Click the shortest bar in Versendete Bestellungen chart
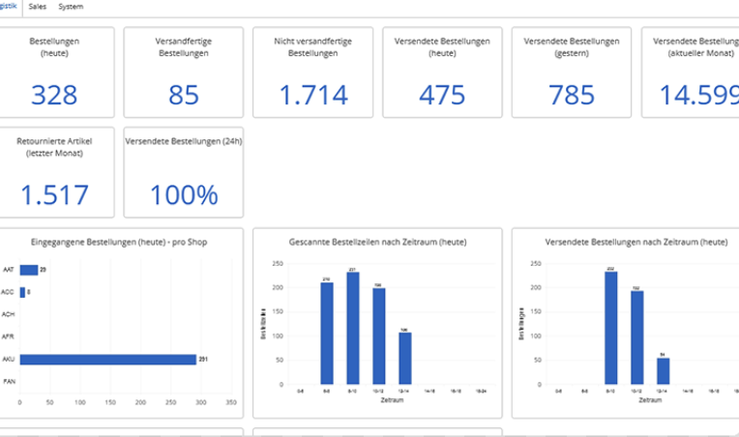 tap(663, 371)
